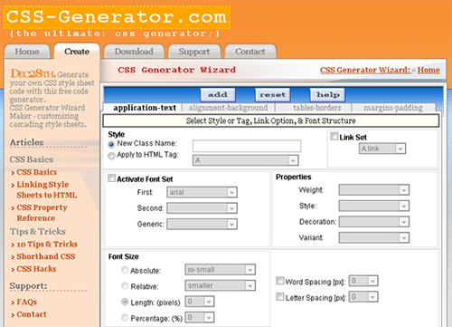Click the add button
This screenshot has height=327, width=452.
[218, 95]
